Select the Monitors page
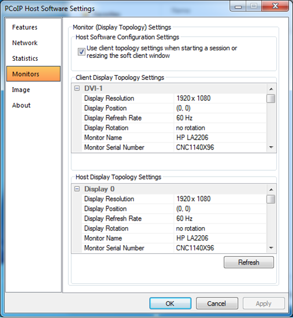This screenshot has width=293, height=318. pyautogui.click(x=34, y=74)
